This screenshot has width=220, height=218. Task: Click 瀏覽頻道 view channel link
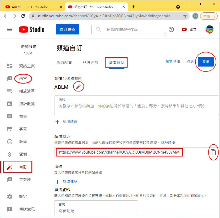[x=173, y=62]
